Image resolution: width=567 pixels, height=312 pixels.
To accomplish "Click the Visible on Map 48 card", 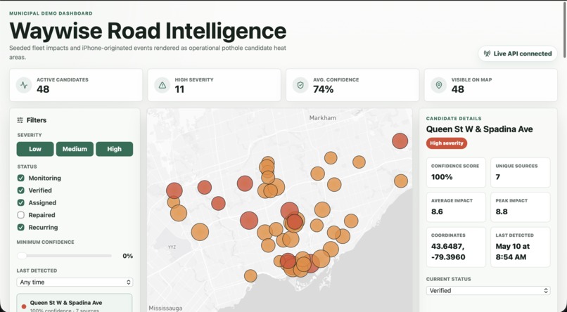I will pos(491,85).
